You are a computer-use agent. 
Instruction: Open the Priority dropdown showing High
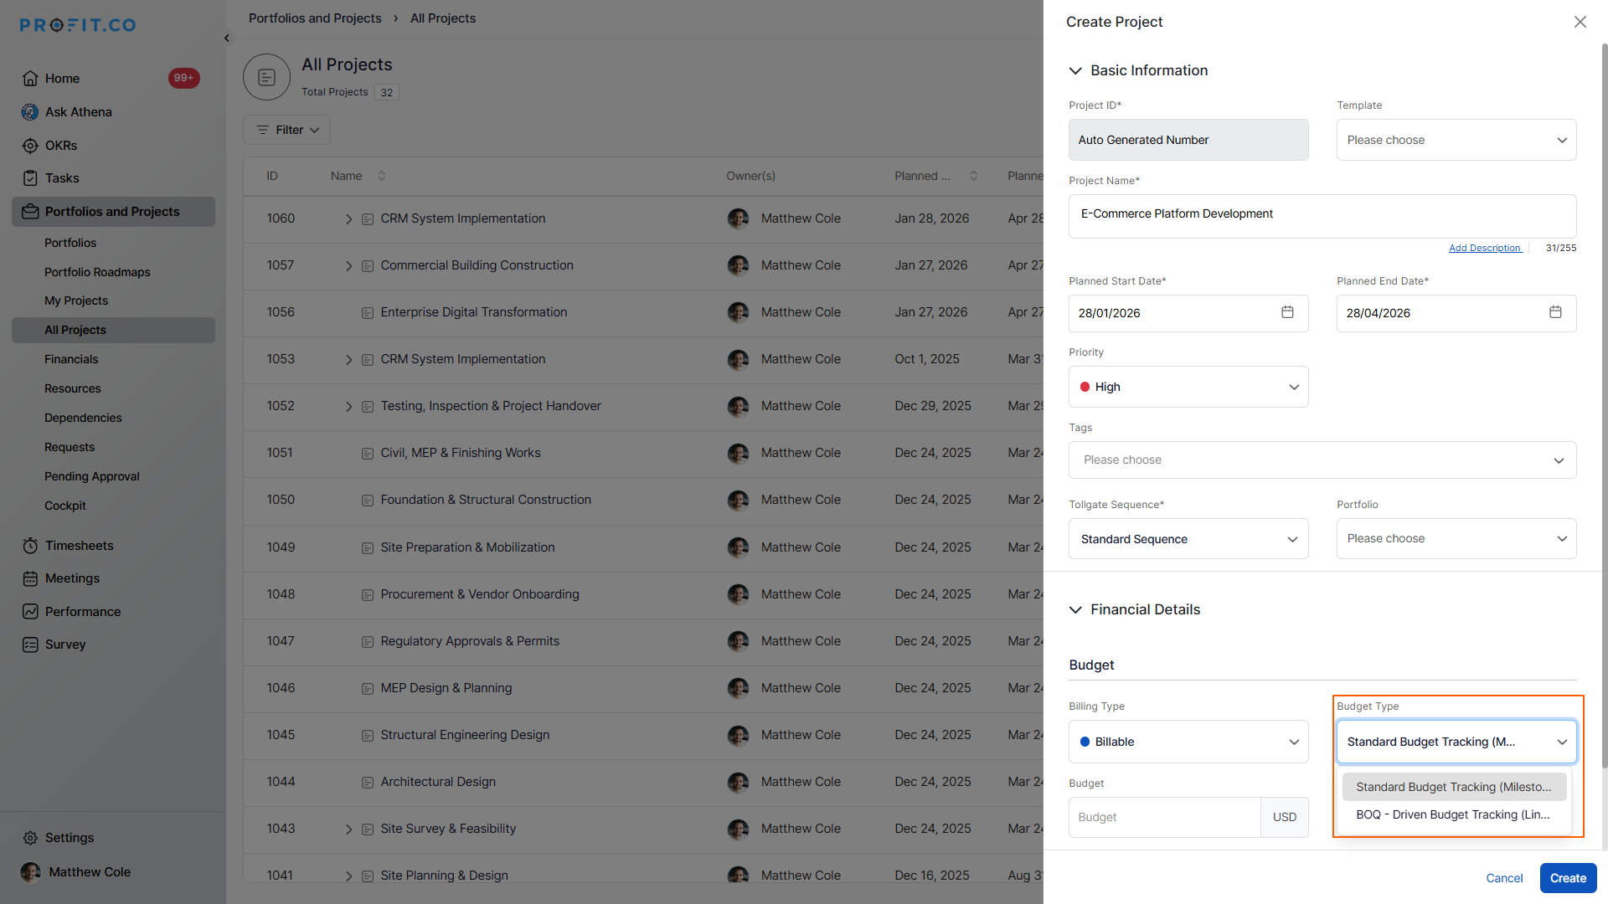point(1188,387)
